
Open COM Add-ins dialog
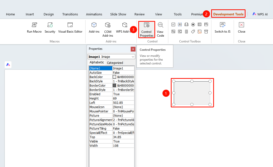(x=107, y=30)
